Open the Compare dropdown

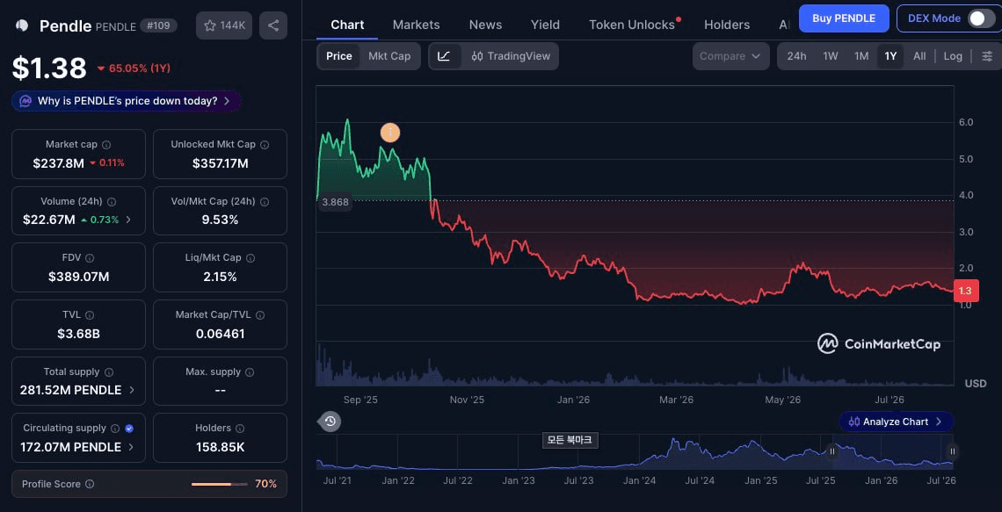click(x=731, y=56)
